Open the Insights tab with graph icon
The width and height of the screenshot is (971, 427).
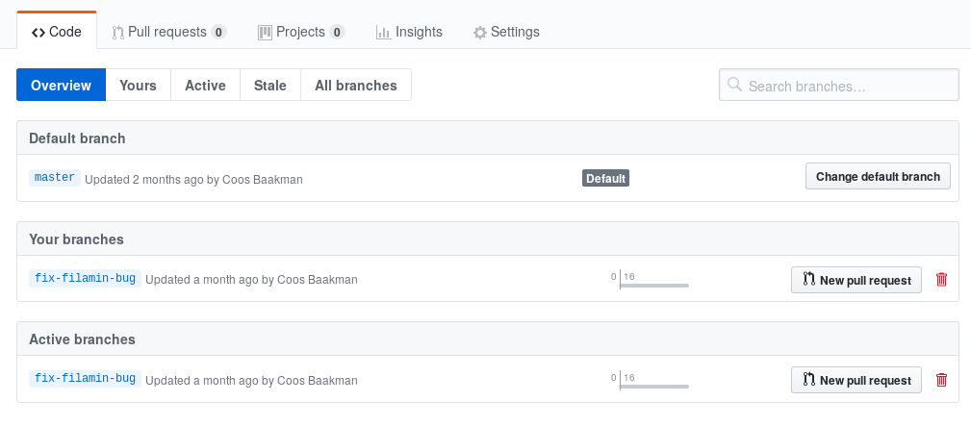(x=409, y=32)
